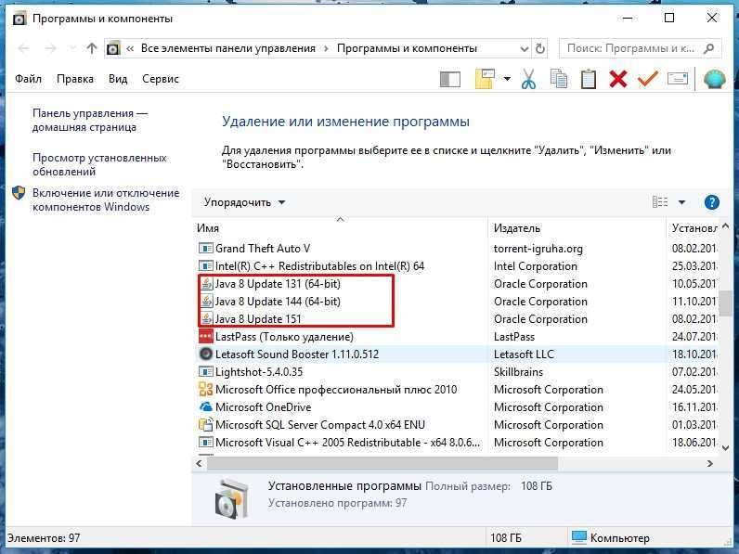Open the Файл menu
Screen dimensions: 739x554
(x=28, y=79)
